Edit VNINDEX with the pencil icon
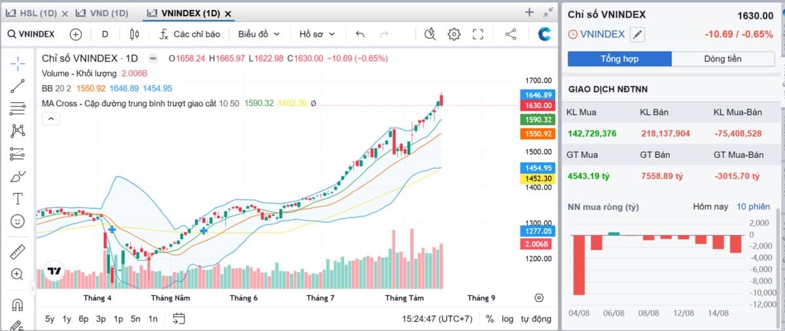Image resolution: width=785 pixels, height=331 pixels. pyautogui.click(x=637, y=35)
